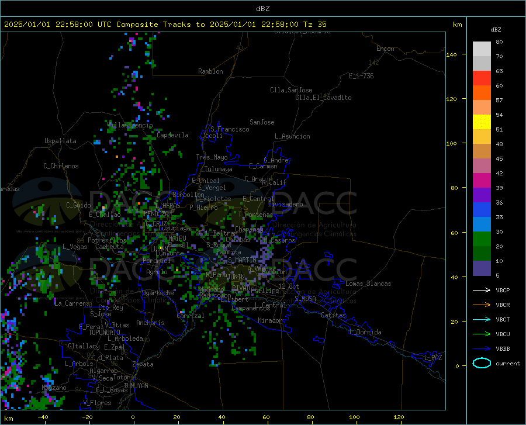Click the 'Manzano' map label
The height and width of the screenshot is (425, 526).
pyautogui.click(x=54, y=388)
